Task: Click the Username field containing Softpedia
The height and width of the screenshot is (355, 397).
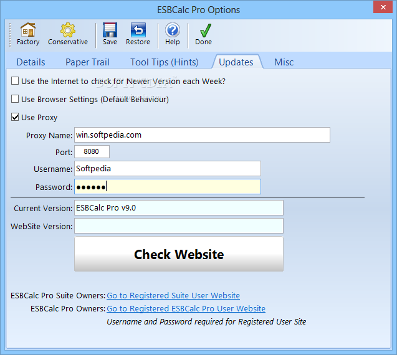Action: pyautogui.click(x=168, y=169)
